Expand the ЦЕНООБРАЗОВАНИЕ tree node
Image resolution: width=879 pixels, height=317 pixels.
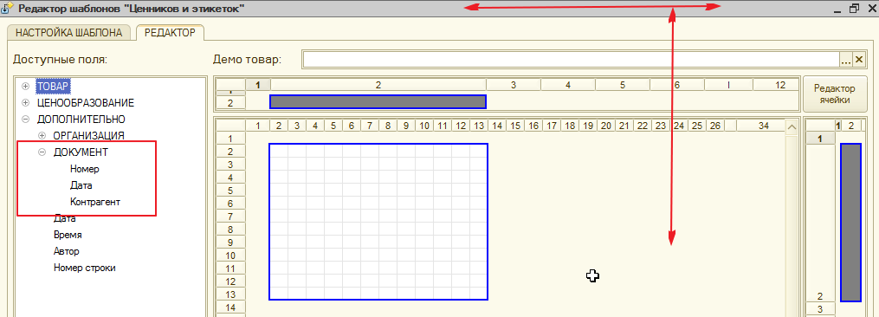point(25,103)
